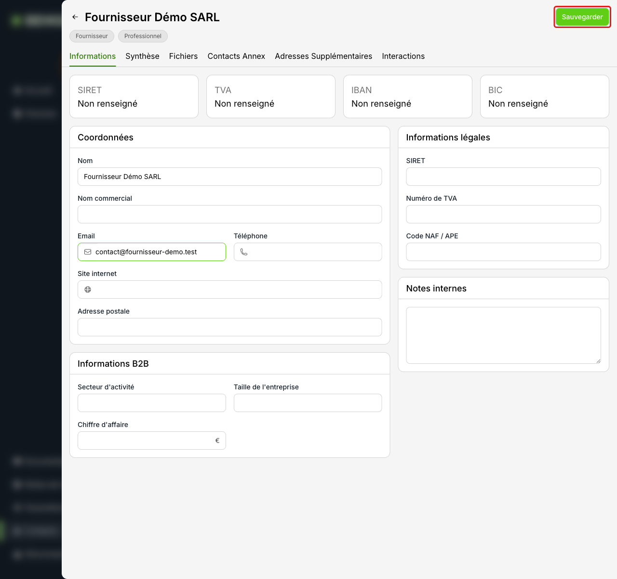Click the globe icon in Site internet field
The image size is (617, 579).
pyautogui.click(x=88, y=289)
